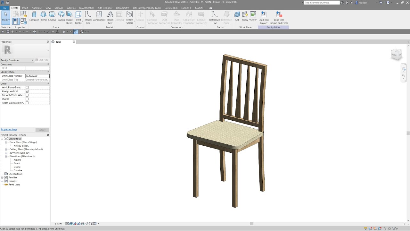Select the Blend form tool
This screenshot has height=231, width=410.
click(x=43, y=16)
